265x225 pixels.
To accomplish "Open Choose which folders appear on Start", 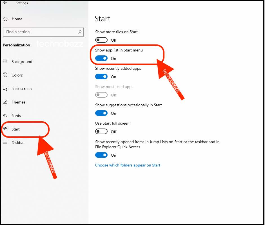I will [x=128, y=165].
